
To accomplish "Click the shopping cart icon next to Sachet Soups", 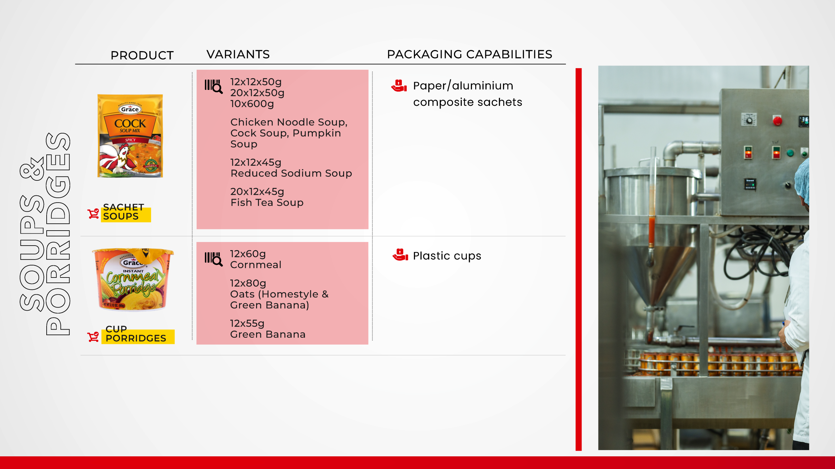I will pos(93,214).
